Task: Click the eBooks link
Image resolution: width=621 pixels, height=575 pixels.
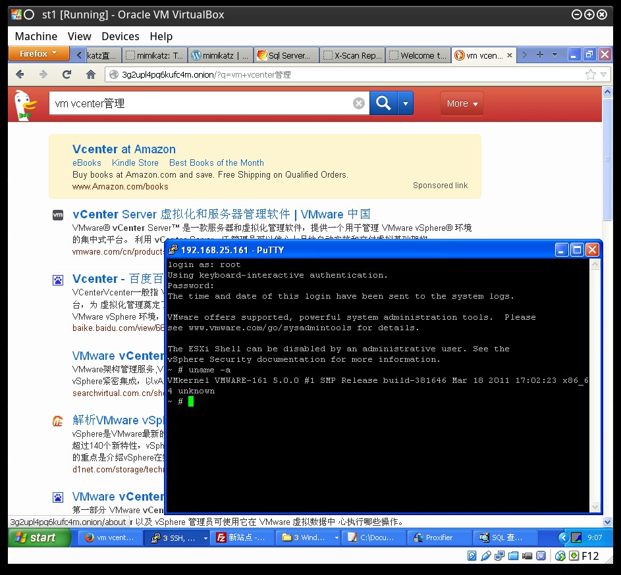Action: [87, 162]
